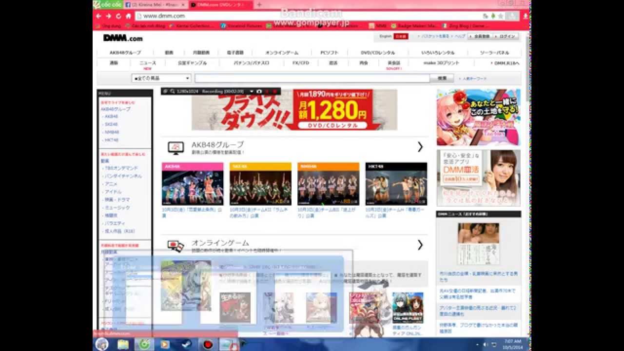Open the Windows Start button
The image size is (624, 351).
(102, 344)
